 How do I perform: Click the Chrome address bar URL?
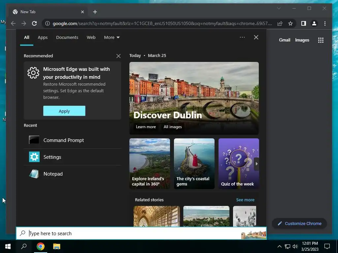(162, 23)
